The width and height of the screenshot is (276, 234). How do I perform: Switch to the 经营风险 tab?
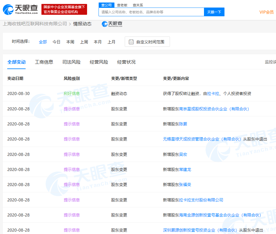tap(99, 62)
